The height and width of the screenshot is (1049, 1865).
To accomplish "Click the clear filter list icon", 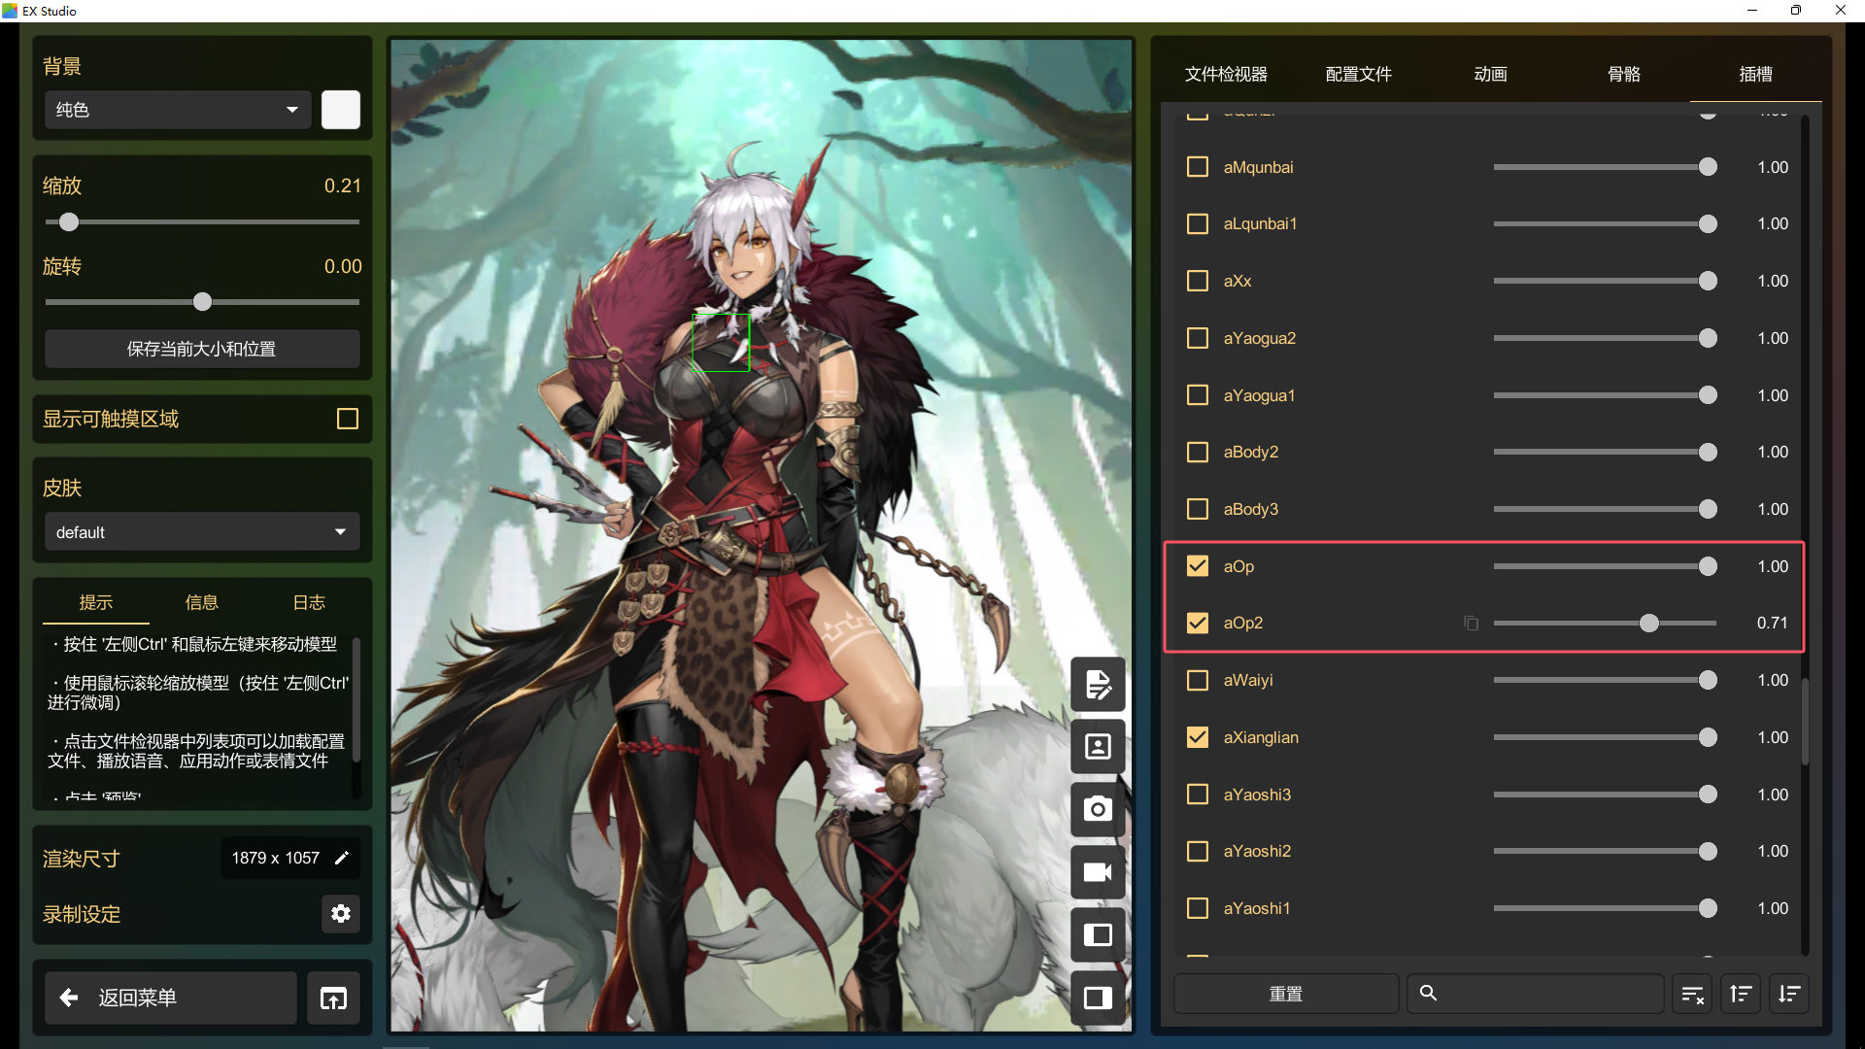I will [x=1692, y=994].
